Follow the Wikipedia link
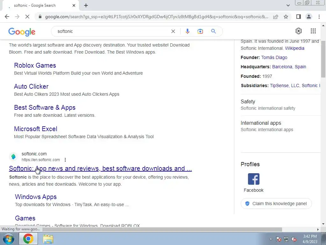This screenshot has width=326, height=245. coord(294,48)
